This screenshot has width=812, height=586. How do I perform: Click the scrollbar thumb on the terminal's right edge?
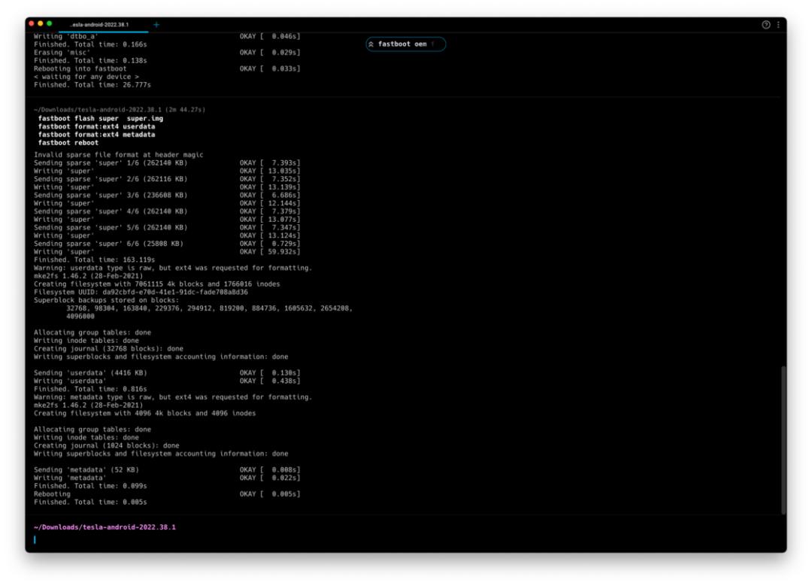pos(783,440)
